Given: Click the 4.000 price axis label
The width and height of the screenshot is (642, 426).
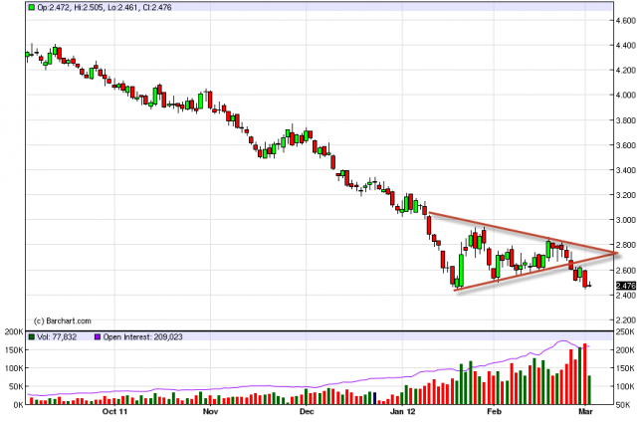Looking at the screenshot, I should [x=626, y=95].
